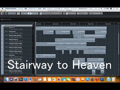Select the Zoom magnifier tool
This screenshot has height=90, width=120.
[x=51, y=13]
